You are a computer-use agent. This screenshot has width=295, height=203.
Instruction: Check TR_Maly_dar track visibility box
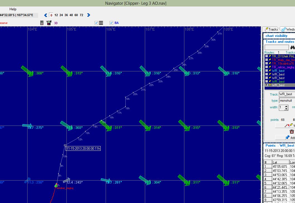coord(266,60)
